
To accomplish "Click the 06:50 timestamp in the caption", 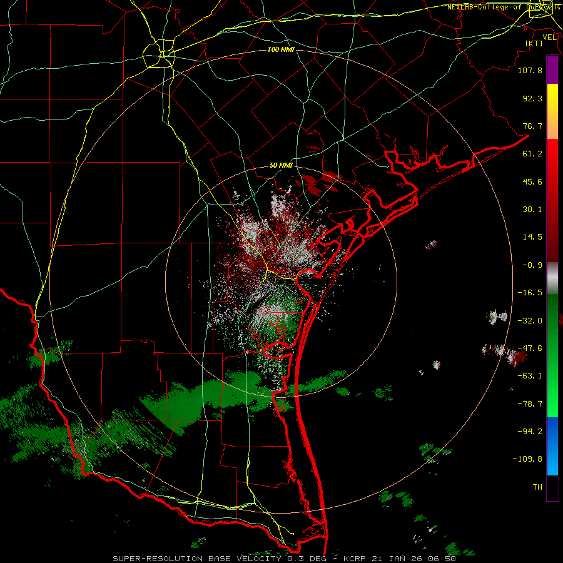I will pyautogui.click(x=443, y=559).
